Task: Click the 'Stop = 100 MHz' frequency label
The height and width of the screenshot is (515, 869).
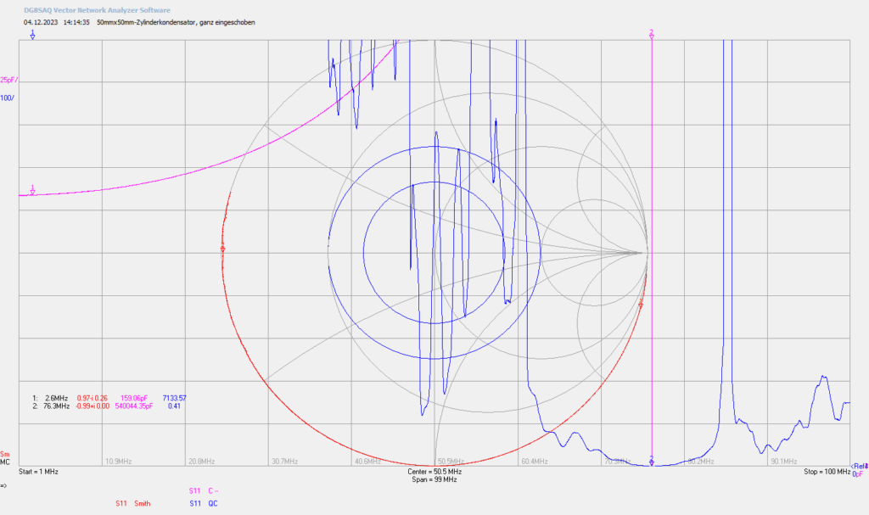Action: [827, 472]
